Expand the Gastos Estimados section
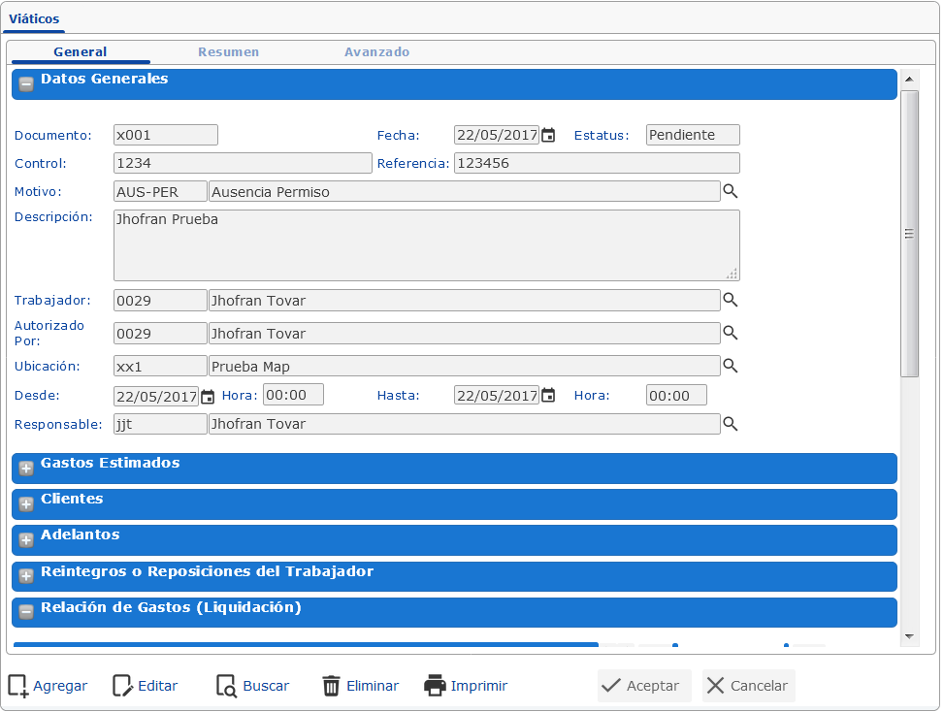The image size is (944, 712). pyautogui.click(x=26, y=468)
